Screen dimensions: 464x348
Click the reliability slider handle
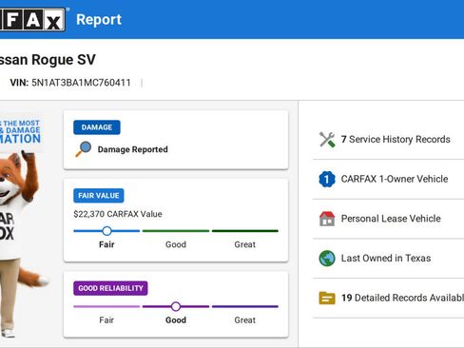click(x=176, y=306)
